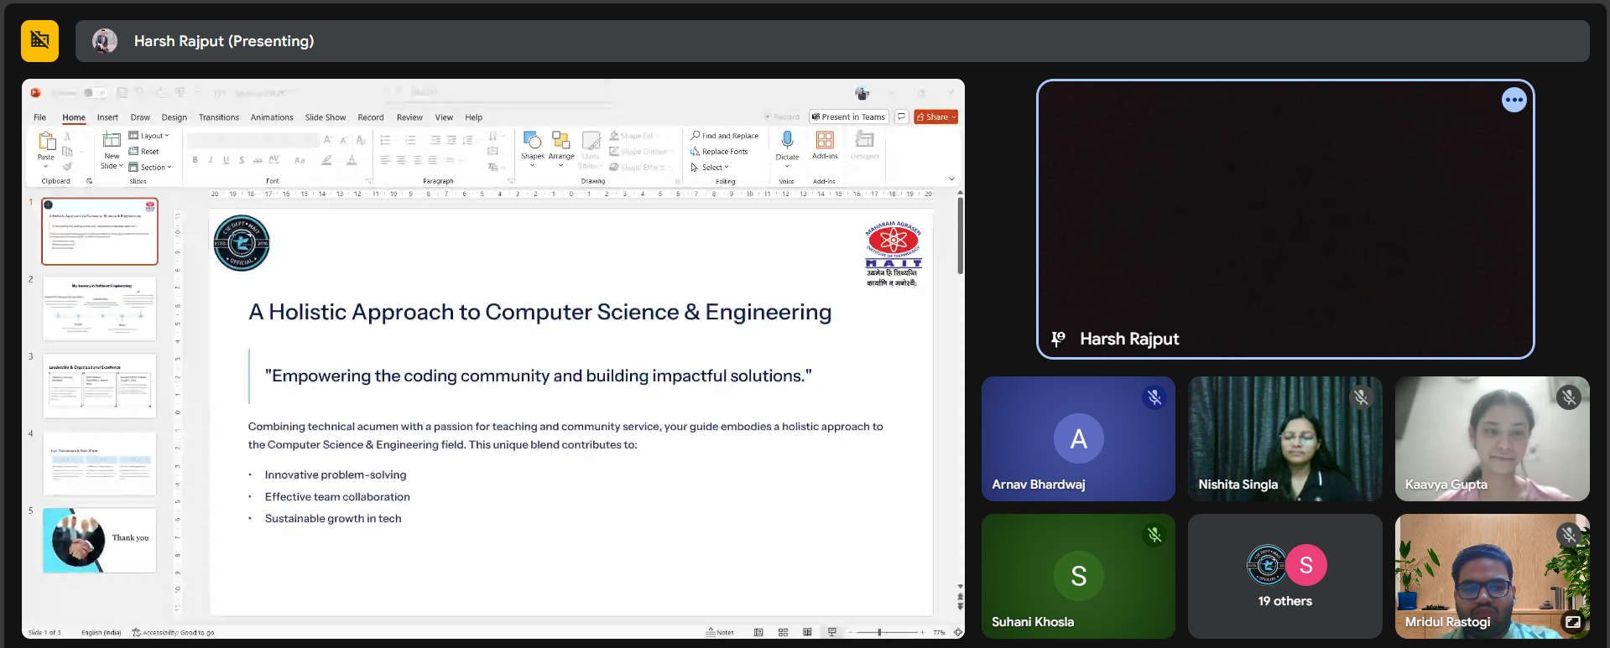Click the Format Painter brush icon
The width and height of the screenshot is (1610, 648).
[67, 166]
